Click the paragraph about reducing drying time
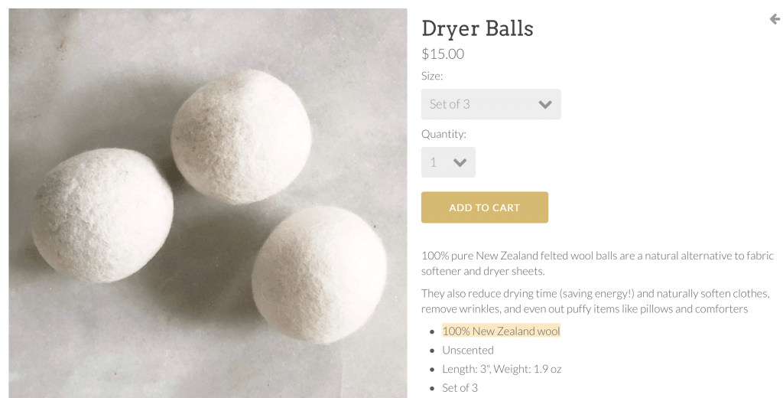The width and height of the screenshot is (783, 398). point(595,301)
